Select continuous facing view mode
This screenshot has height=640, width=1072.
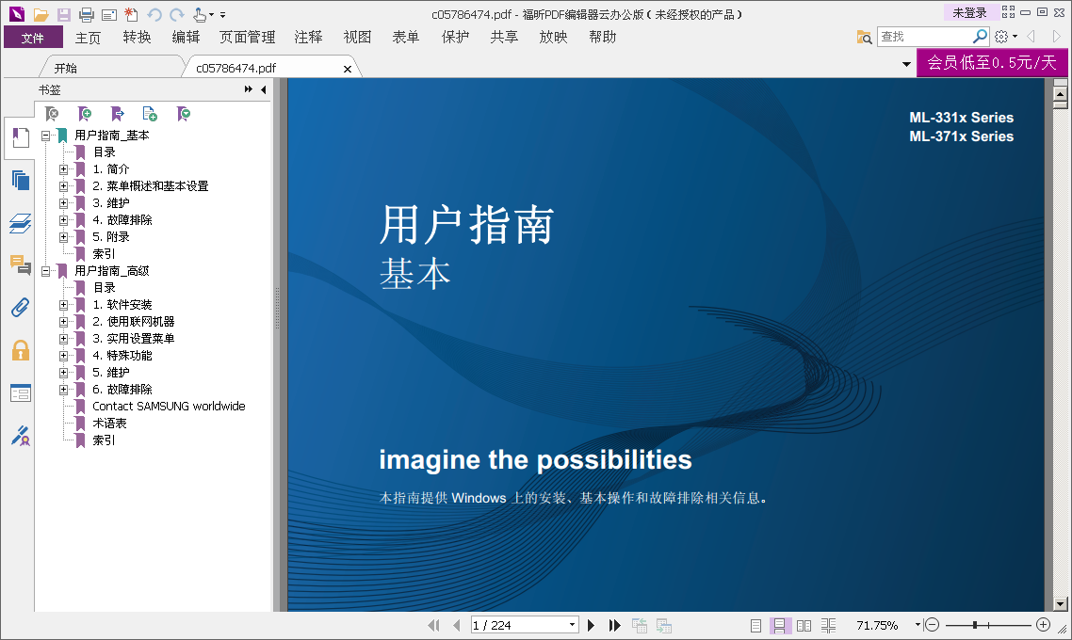829,626
